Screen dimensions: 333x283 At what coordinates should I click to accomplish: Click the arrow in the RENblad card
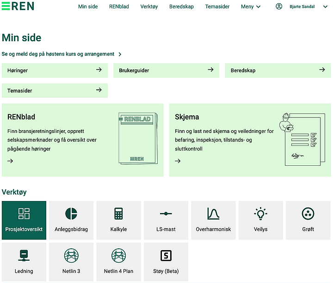(10, 161)
